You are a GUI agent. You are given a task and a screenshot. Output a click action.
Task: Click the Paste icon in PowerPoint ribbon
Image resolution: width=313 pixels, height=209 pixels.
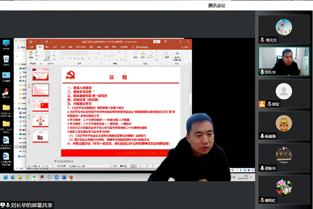pyautogui.click(x=31, y=54)
